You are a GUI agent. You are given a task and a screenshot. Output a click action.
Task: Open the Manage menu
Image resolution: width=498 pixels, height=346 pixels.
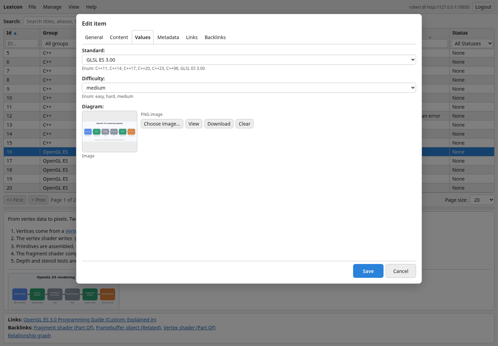tap(52, 7)
